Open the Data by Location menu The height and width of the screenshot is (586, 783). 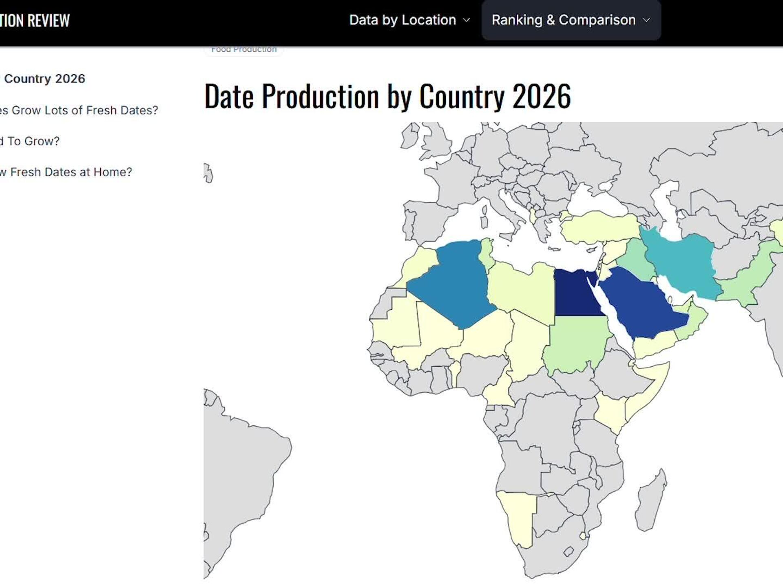pos(403,20)
